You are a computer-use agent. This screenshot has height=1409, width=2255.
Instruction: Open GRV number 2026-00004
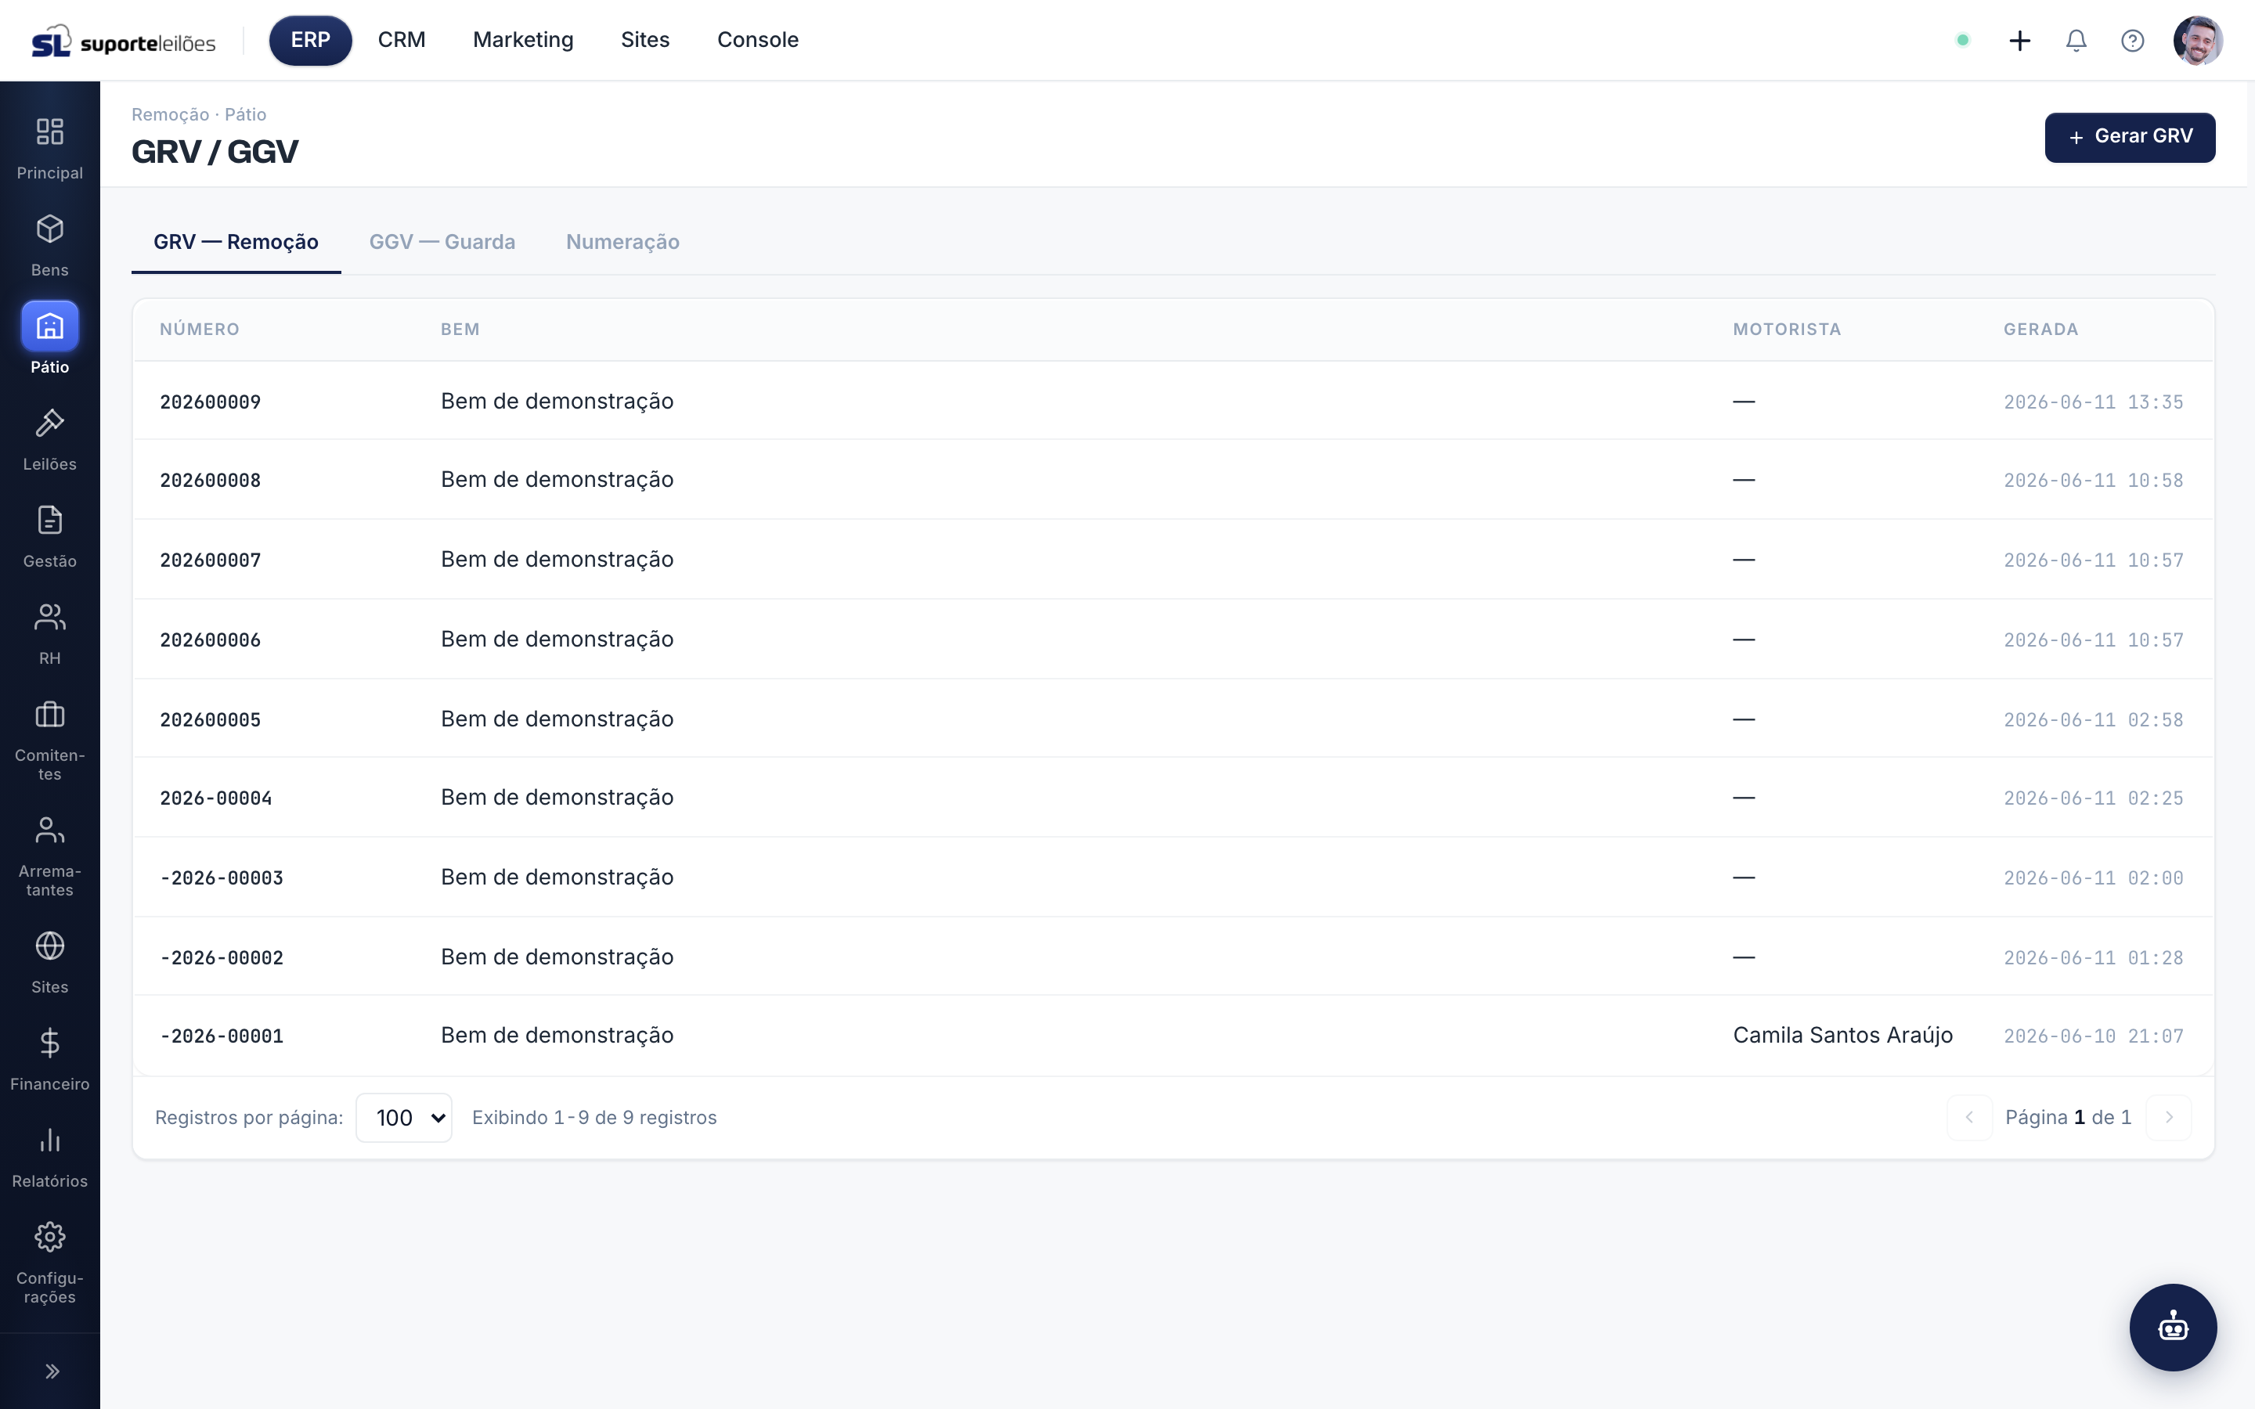(216, 798)
